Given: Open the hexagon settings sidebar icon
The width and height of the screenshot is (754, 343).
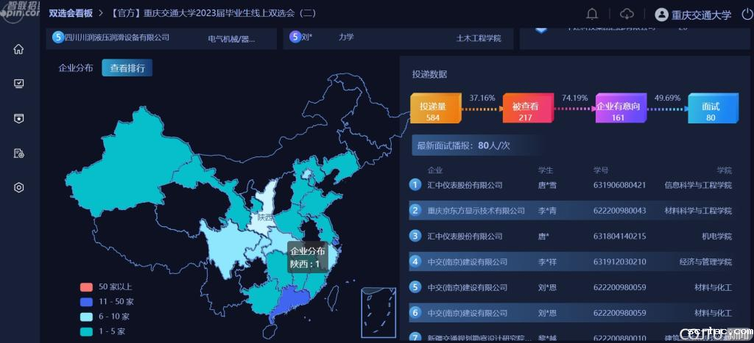Looking at the screenshot, I should click(x=19, y=187).
